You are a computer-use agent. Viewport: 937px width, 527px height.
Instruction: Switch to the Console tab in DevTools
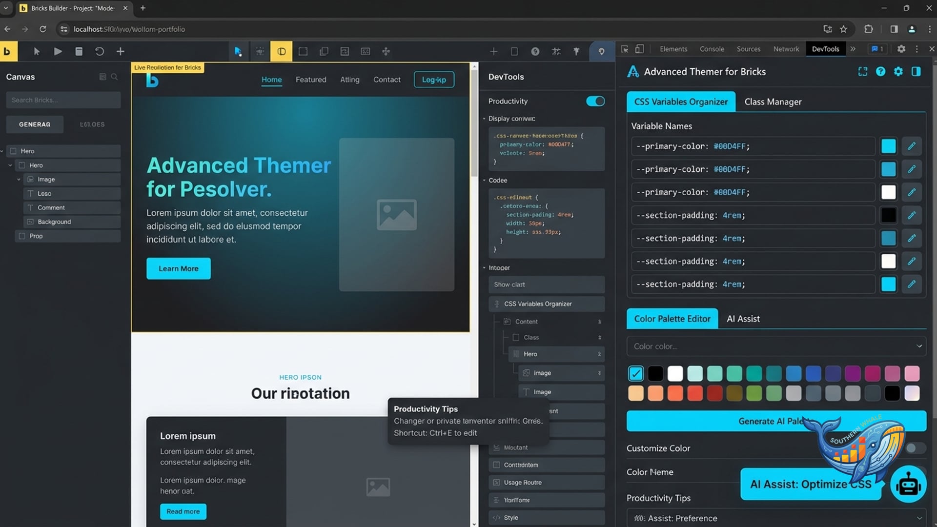(712, 49)
